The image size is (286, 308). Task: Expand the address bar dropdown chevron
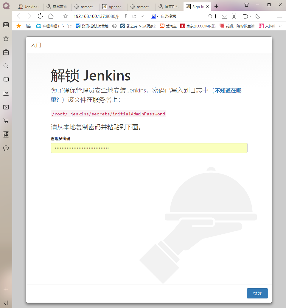(x=142, y=16)
